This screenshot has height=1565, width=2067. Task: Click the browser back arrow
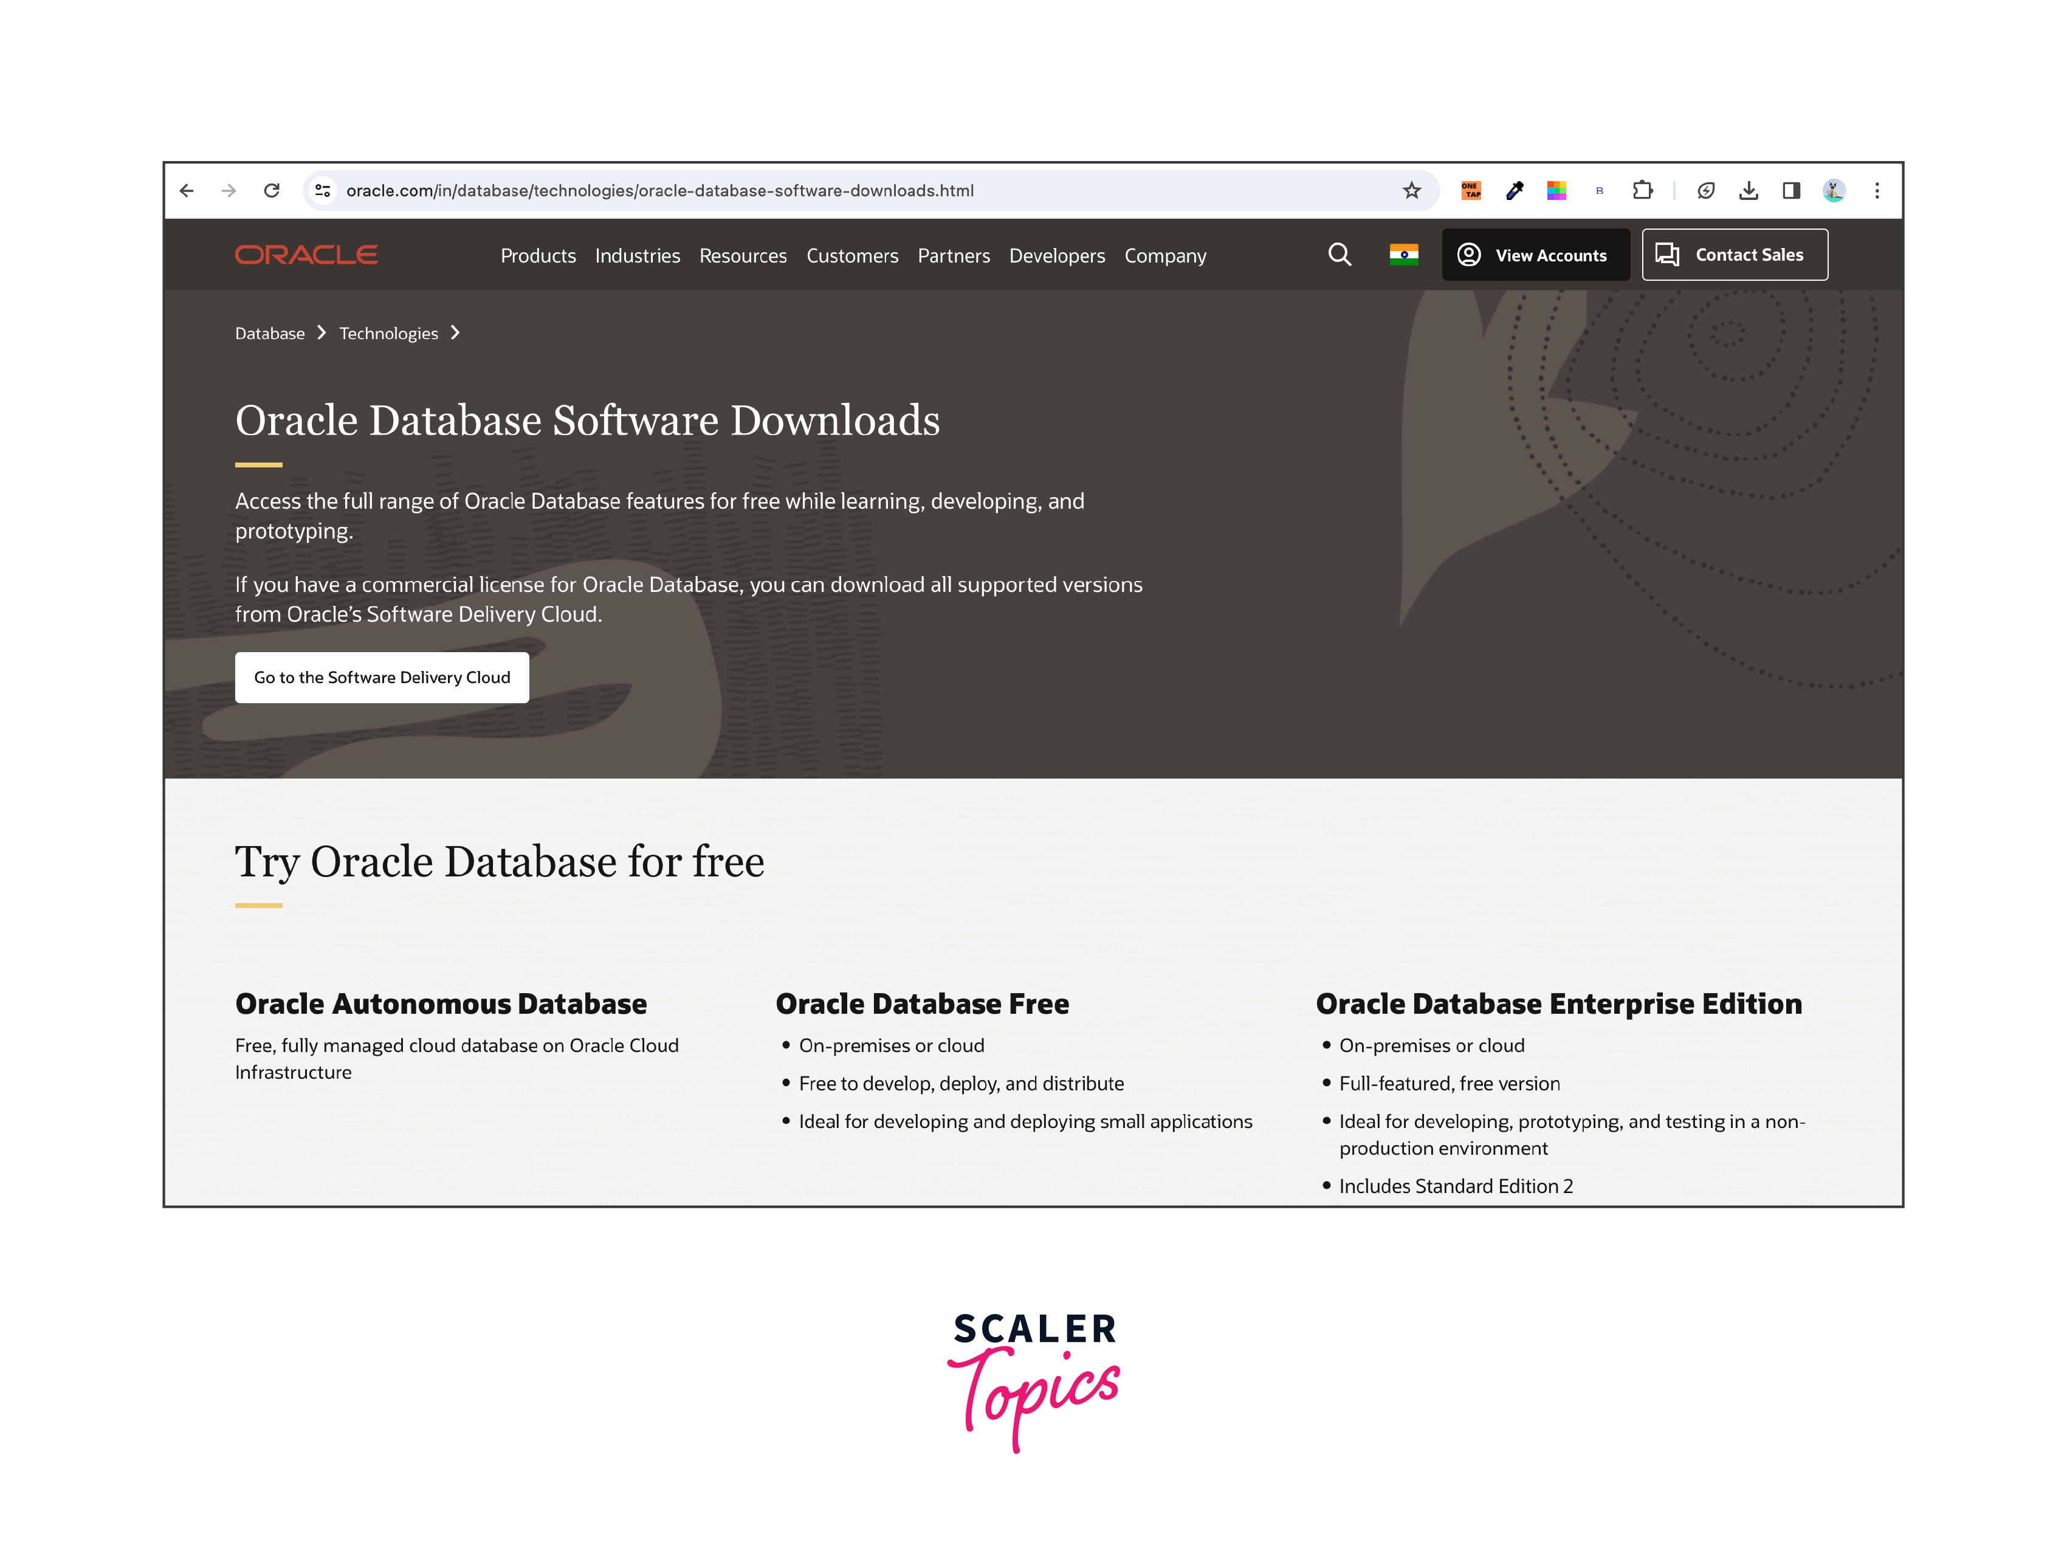click(x=187, y=191)
